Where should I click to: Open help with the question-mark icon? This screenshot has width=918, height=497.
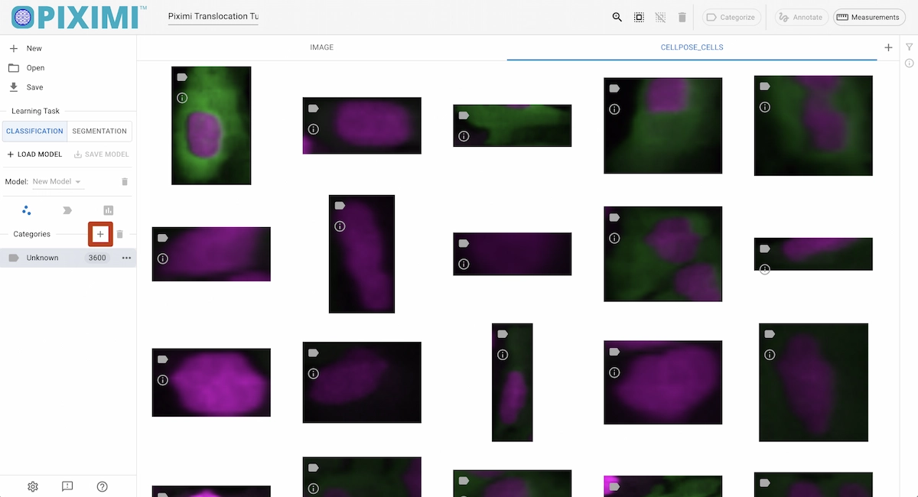coord(103,486)
